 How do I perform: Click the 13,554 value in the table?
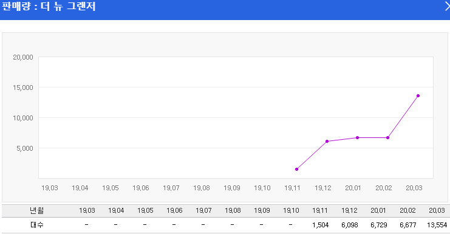pos(437,225)
